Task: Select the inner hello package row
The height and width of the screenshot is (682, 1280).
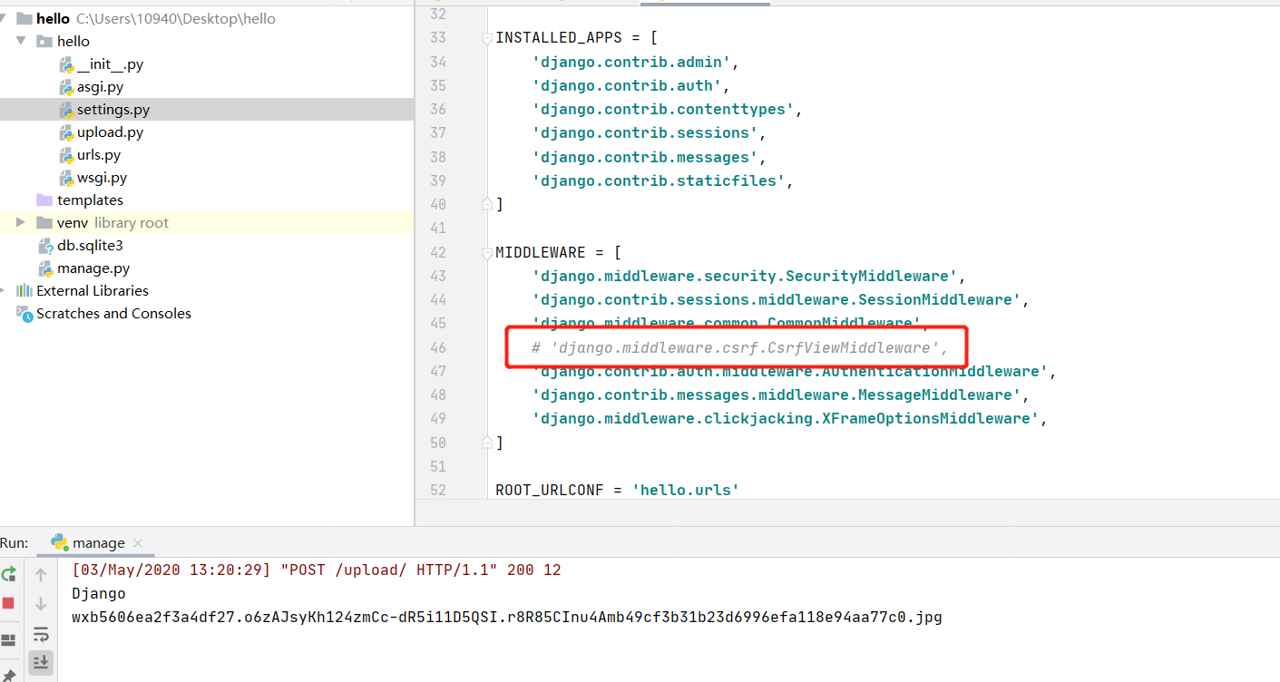Action: (207, 42)
